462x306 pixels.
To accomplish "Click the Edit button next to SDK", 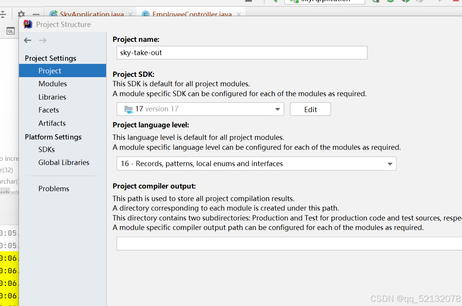I will pos(310,109).
